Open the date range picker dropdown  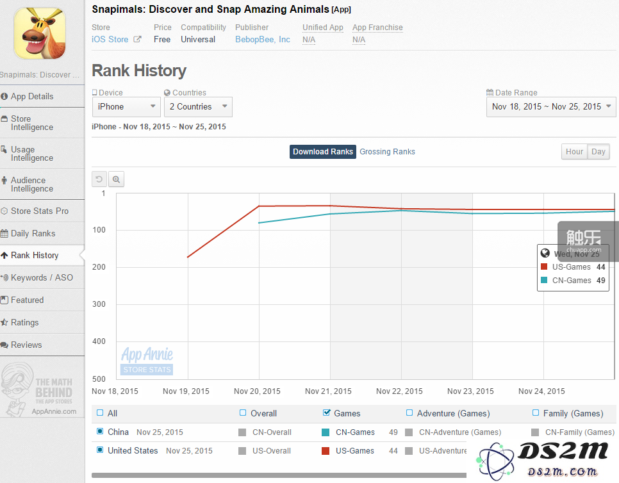click(x=551, y=107)
